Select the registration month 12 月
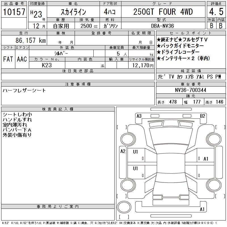This screenshot has width=227, height=227. (39, 26)
